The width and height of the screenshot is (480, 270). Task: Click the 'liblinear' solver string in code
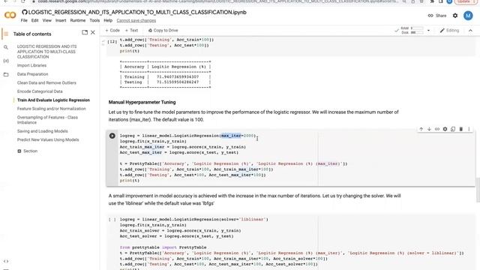252,220
